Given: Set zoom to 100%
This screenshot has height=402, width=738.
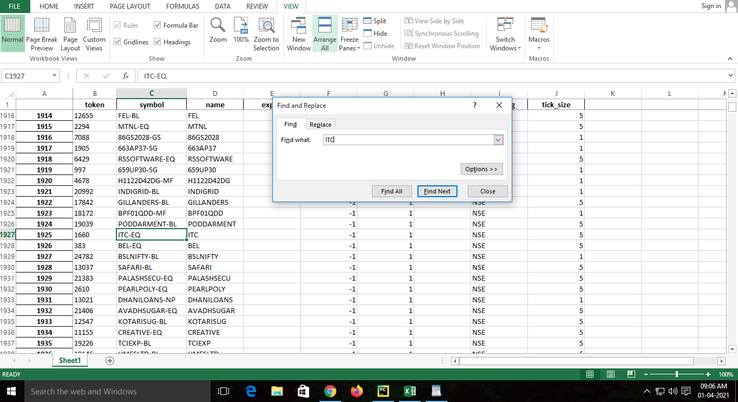Looking at the screenshot, I should tap(241, 30).
